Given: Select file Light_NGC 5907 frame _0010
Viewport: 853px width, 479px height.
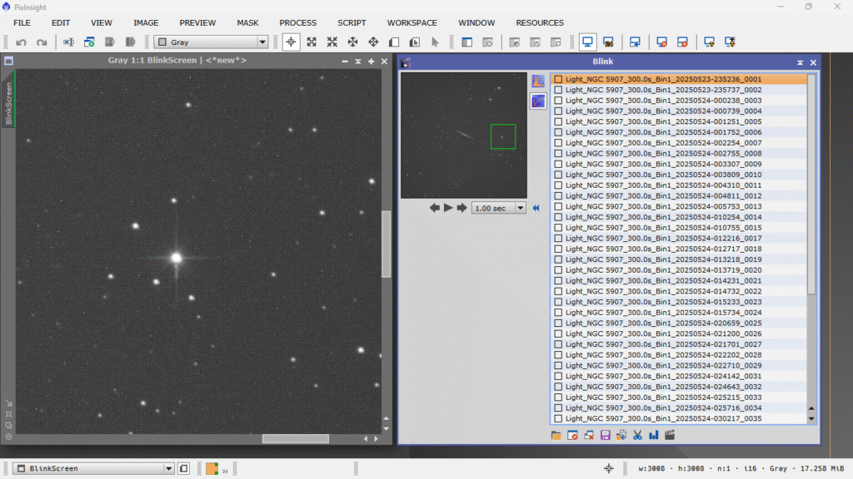Looking at the screenshot, I should click(663, 175).
